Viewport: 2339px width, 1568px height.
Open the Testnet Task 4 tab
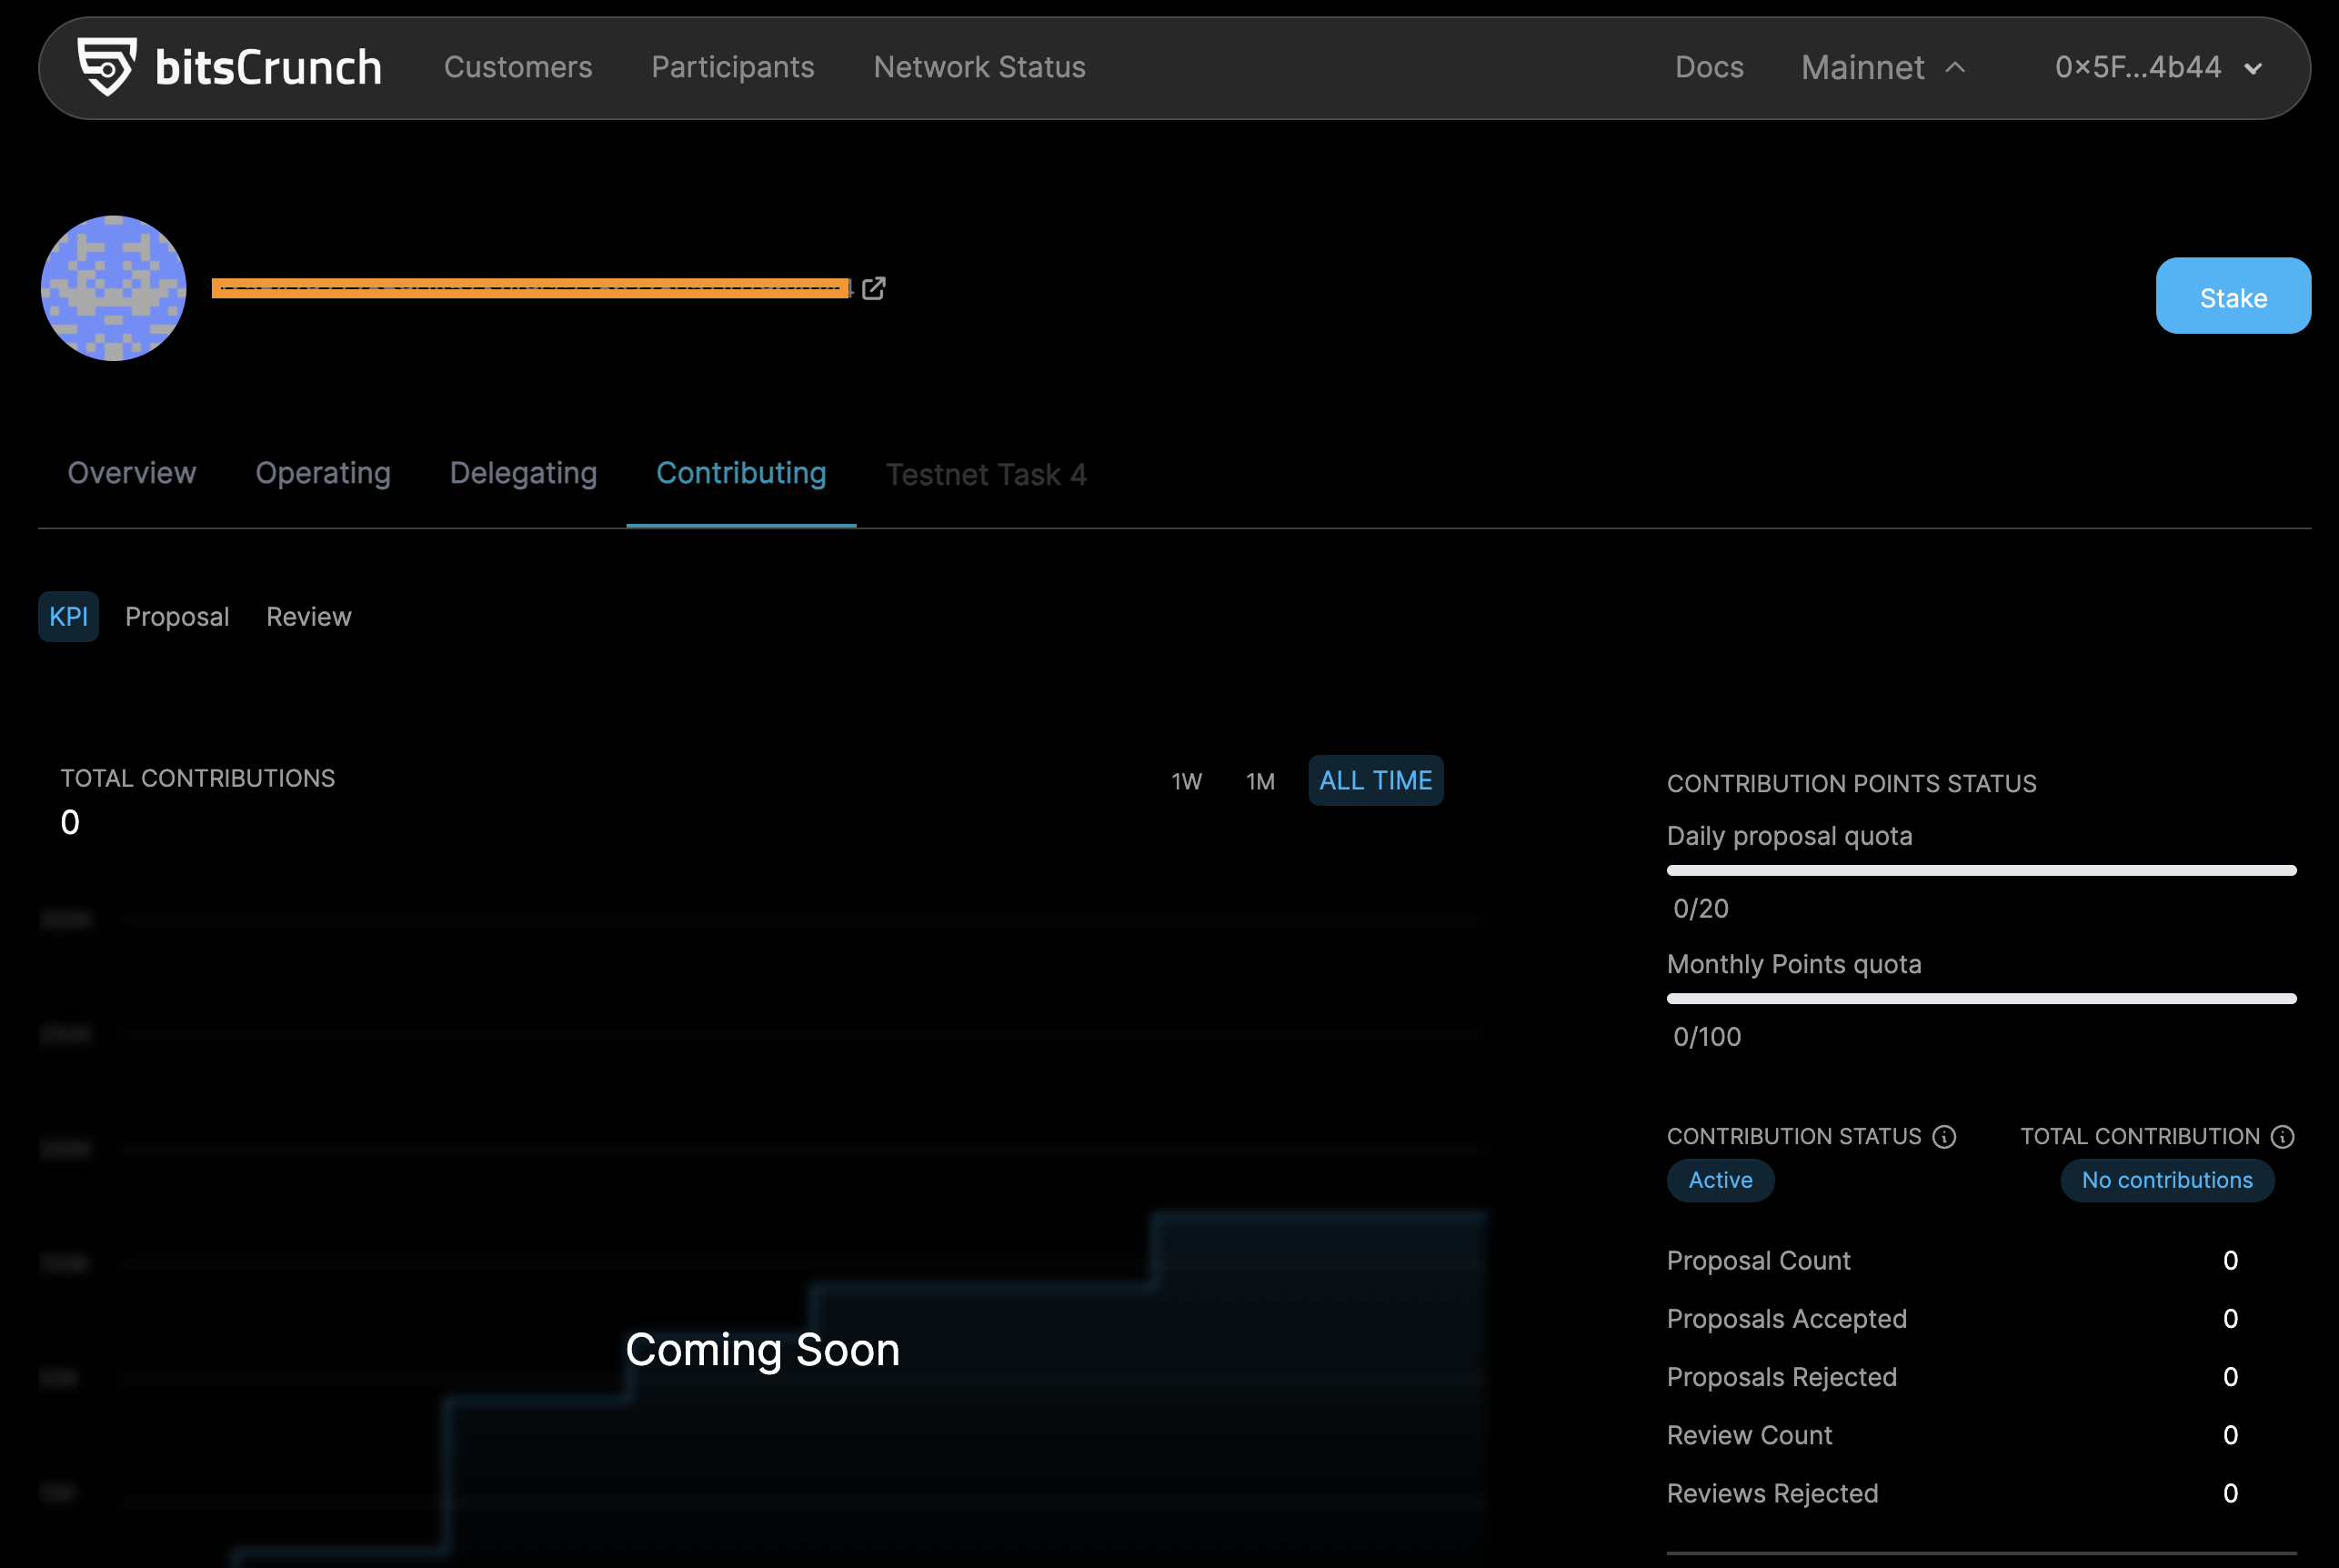click(x=987, y=474)
